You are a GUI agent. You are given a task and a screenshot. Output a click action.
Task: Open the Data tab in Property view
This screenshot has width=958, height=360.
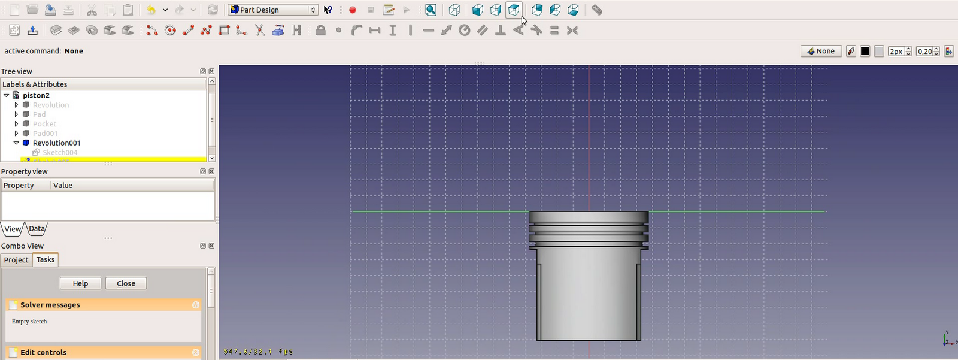pyautogui.click(x=37, y=229)
